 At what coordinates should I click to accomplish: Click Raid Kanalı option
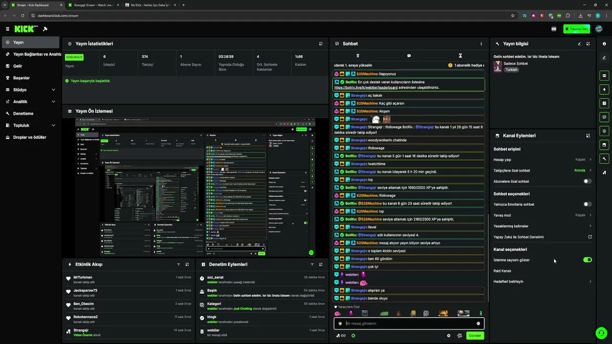pos(503,271)
